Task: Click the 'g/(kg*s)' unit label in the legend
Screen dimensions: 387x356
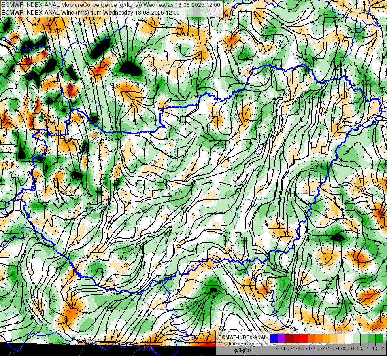Action: (243, 350)
